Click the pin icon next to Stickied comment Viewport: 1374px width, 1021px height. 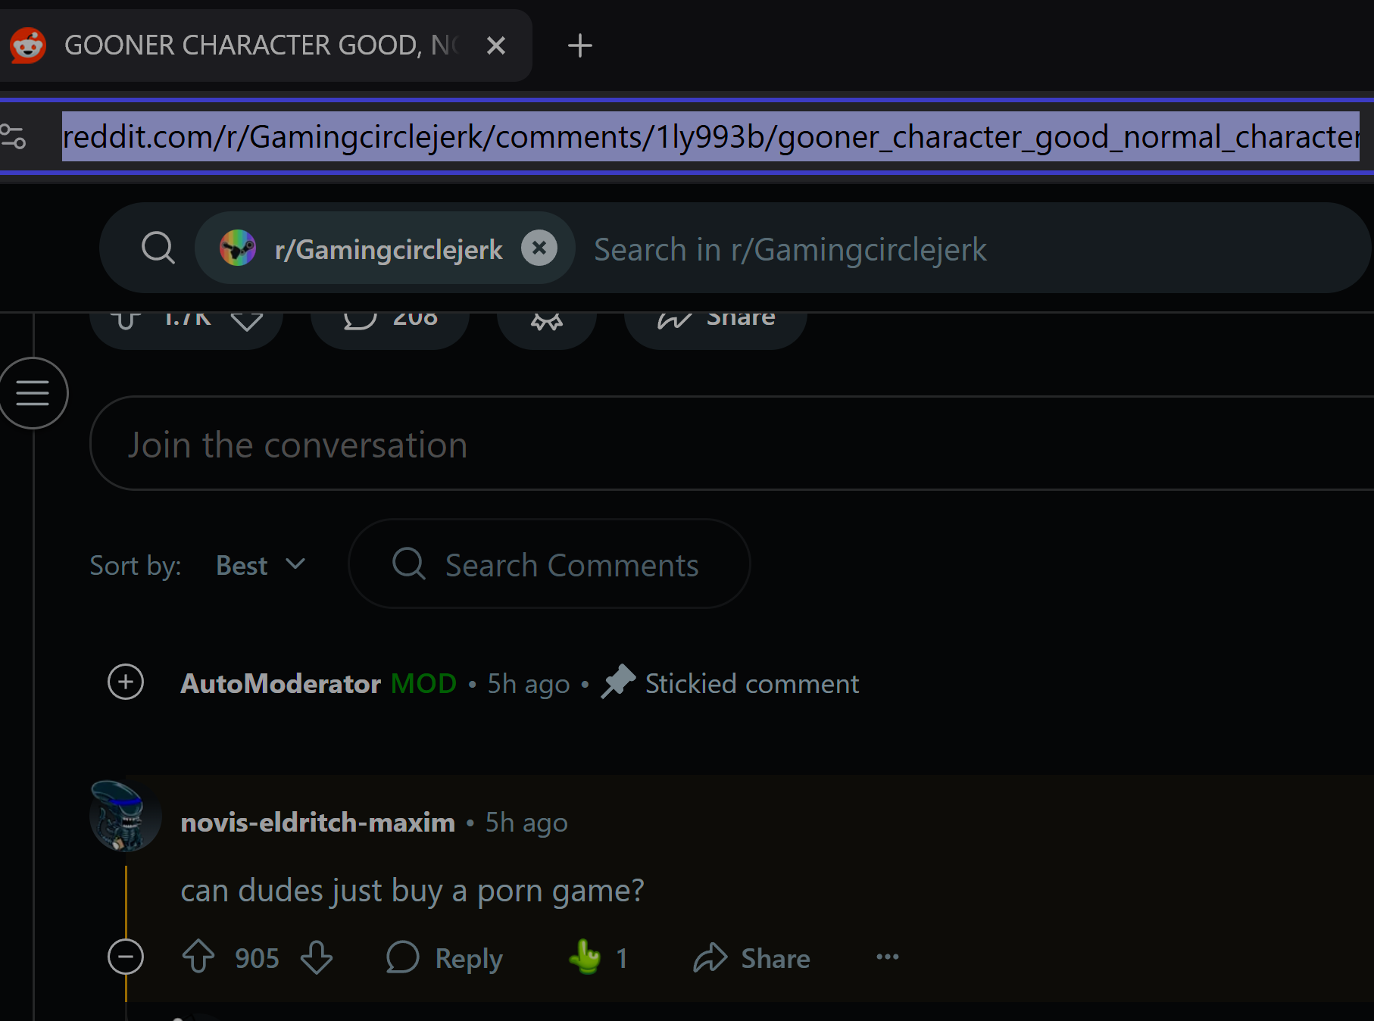(x=618, y=682)
